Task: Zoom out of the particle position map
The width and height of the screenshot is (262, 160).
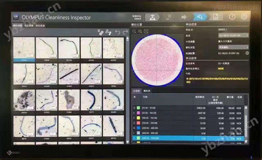Action: click(x=134, y=31)
